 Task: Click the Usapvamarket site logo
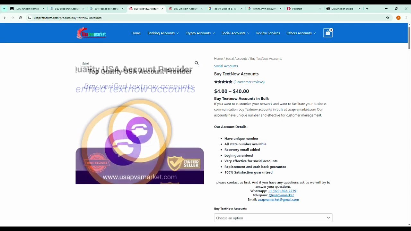pos(91,33)
